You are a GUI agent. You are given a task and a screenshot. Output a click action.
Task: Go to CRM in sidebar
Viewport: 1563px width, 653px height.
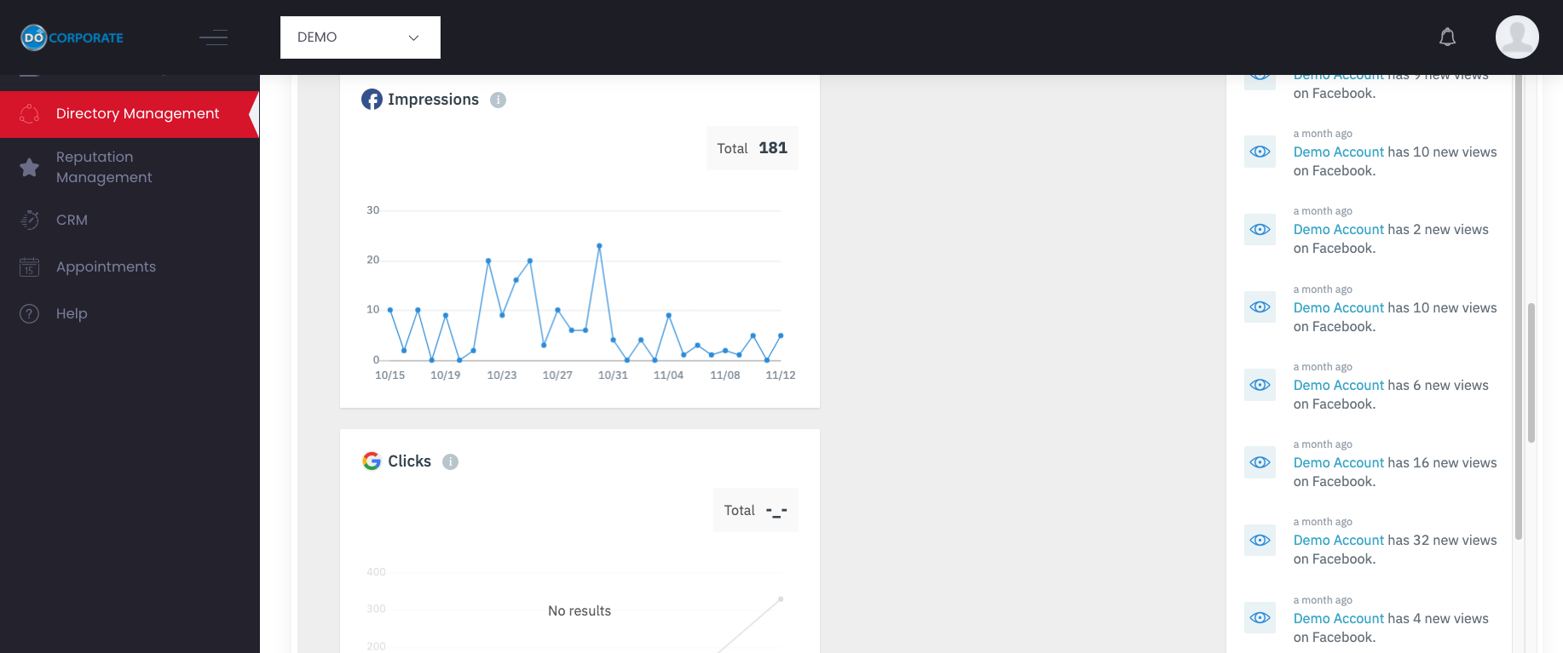(x=72, y=220)
